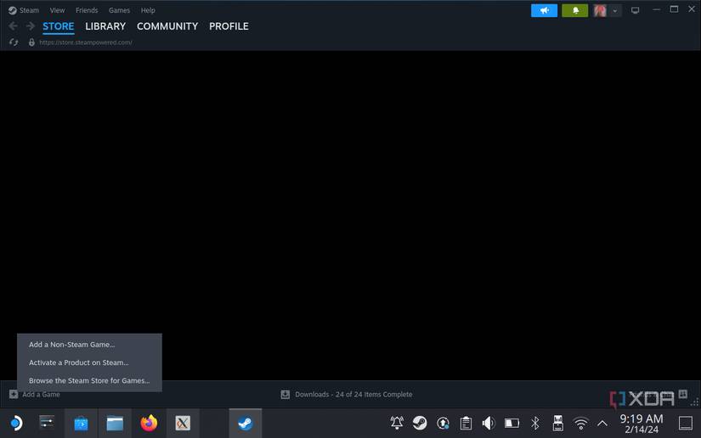Viewport: 701px width, 438px height.
Task: Minimize the Steam window
Action: click(x=656, y=9)
